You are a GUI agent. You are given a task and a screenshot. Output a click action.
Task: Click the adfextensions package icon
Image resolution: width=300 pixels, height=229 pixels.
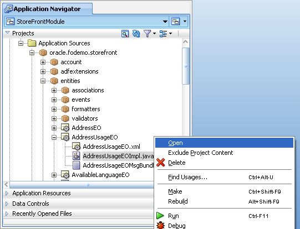click(x=54, y=71)
